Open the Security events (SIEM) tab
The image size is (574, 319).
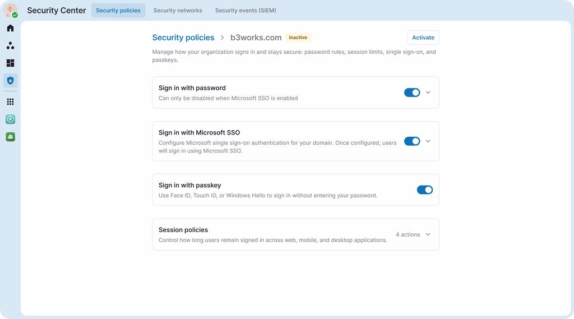click(x=246, y=10)
